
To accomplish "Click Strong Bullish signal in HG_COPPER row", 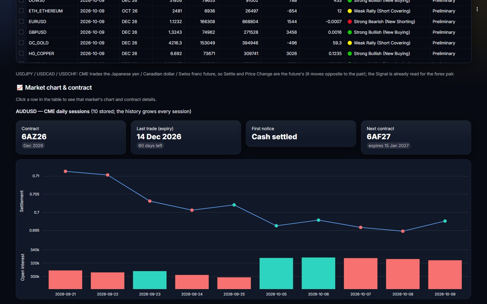I will 382,54.
